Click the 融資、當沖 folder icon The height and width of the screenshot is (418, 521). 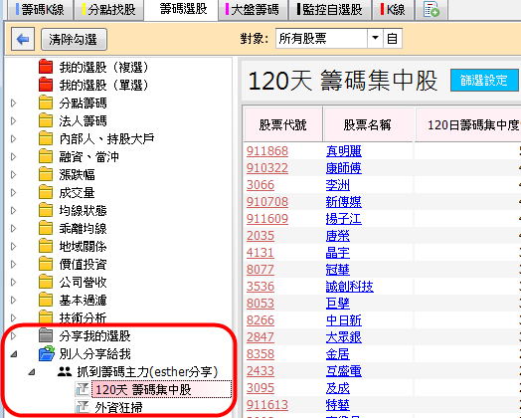point(46,156)
